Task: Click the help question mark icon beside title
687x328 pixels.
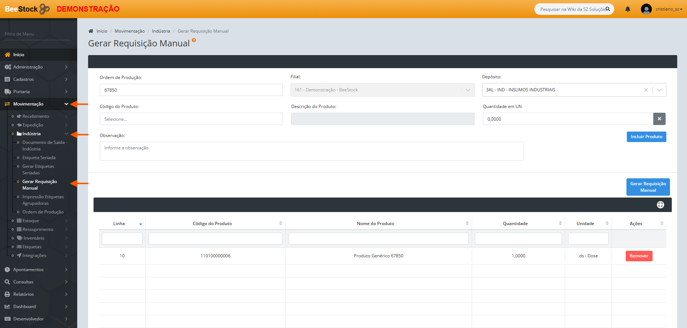Action: (194, 40)
